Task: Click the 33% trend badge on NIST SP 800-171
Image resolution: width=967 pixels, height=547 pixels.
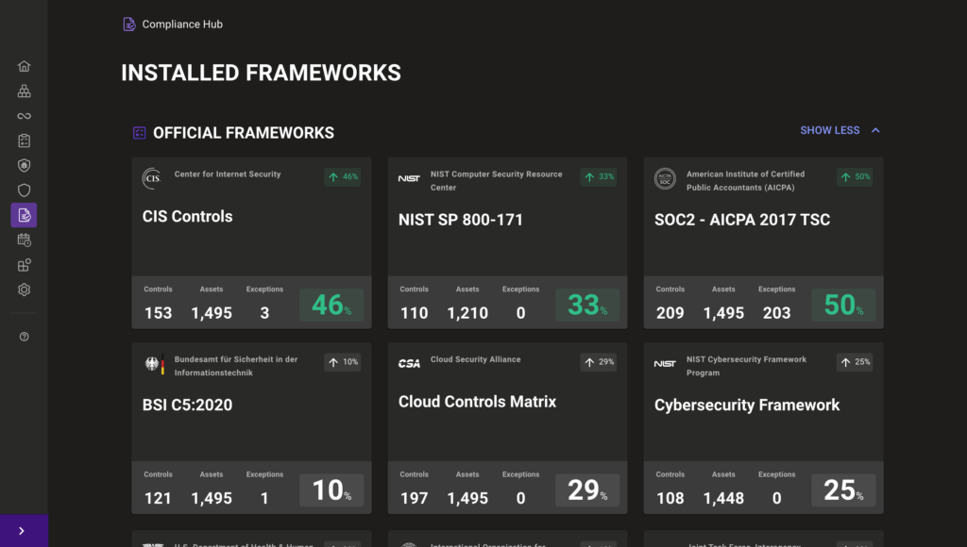Action: tap(598, 176)
